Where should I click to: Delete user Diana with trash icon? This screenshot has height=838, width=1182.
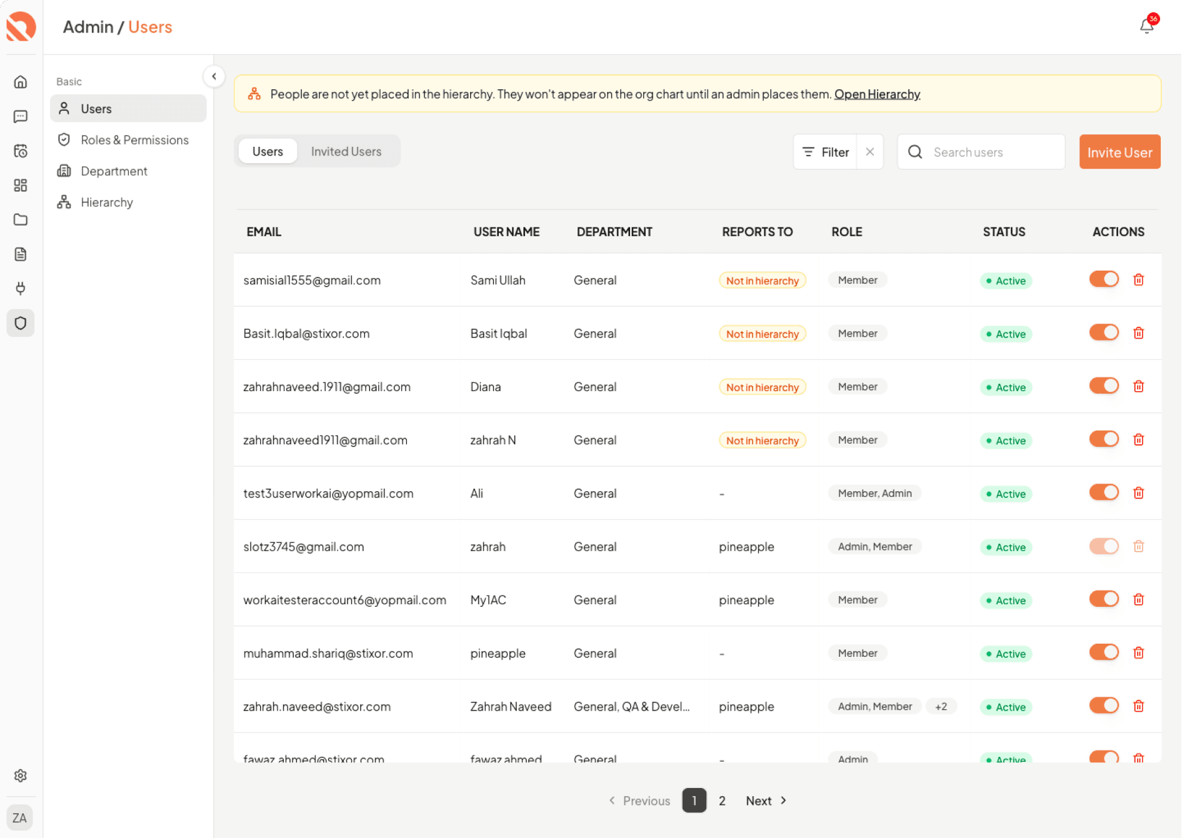tap(1138, 386)
